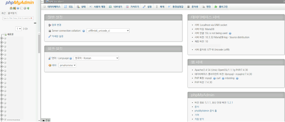
Task: Click the 5.2.1 latest version link
Action: 230,103
